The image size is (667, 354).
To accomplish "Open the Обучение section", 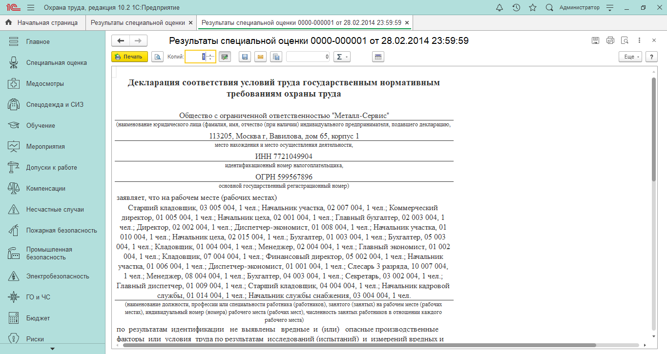I will point(53,126).
